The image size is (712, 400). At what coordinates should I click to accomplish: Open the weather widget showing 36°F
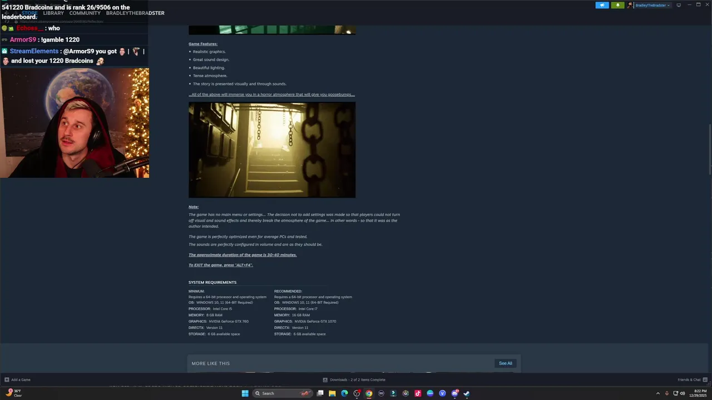click(x=14, y=393)
